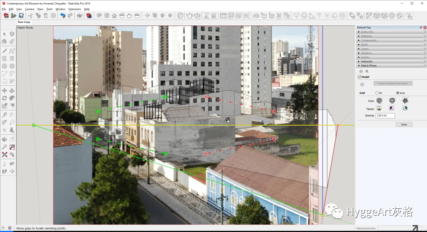Set Grid radio to Auto
This screenshot has width=427, height=232.
click(398, 93)
